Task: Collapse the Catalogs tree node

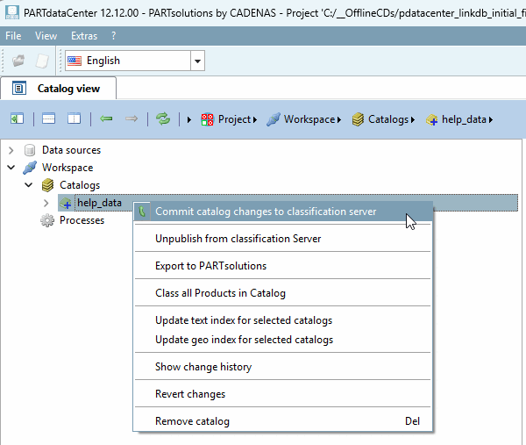Action: click(29, 184)
